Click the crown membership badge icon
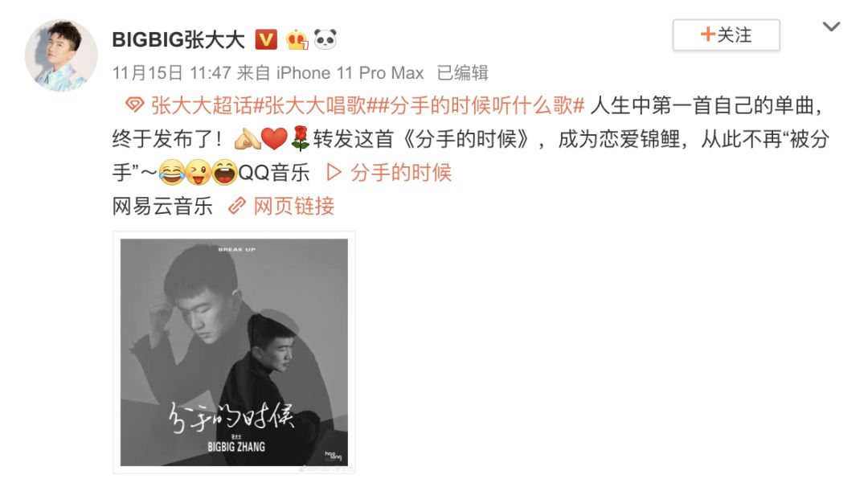This screenshot has height=483, width=868. click(x=297, y=40)
